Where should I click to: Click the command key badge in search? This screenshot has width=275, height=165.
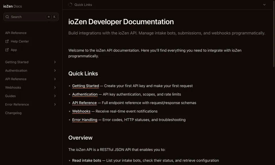(x=49, y=17)
